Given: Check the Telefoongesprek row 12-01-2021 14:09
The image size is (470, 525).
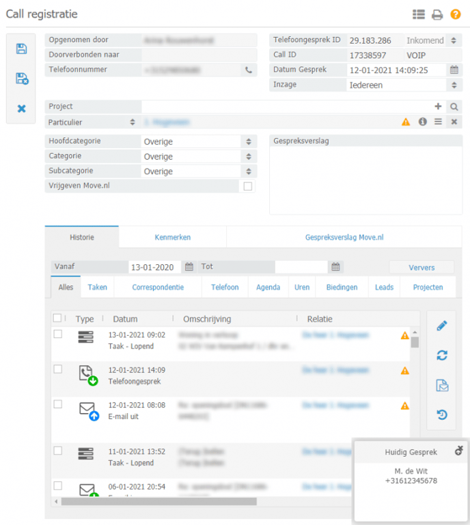Looking at the screenshot, I should click(x=58, y=369).
